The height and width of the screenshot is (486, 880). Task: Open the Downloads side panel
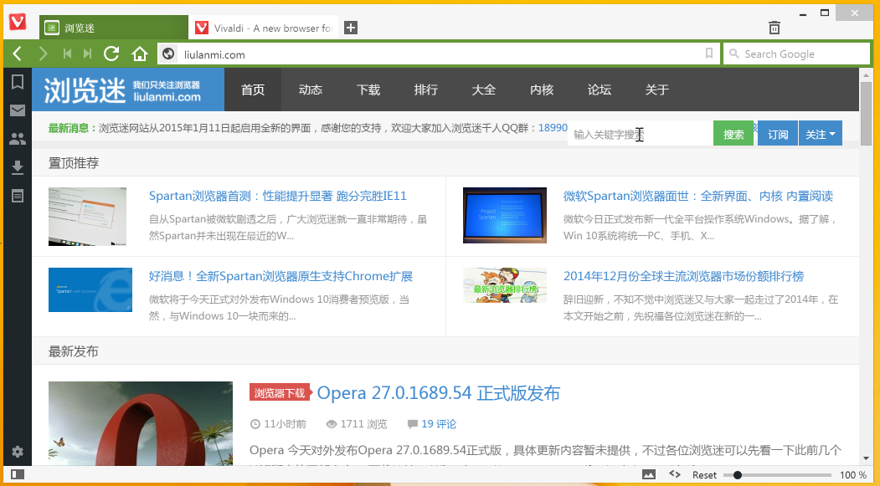tap(18, 167)
